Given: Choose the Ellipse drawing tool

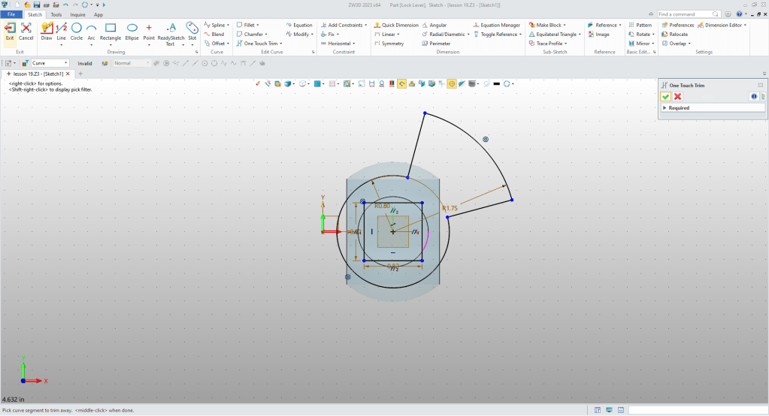Looking at the screenshot, I should 132,29.
